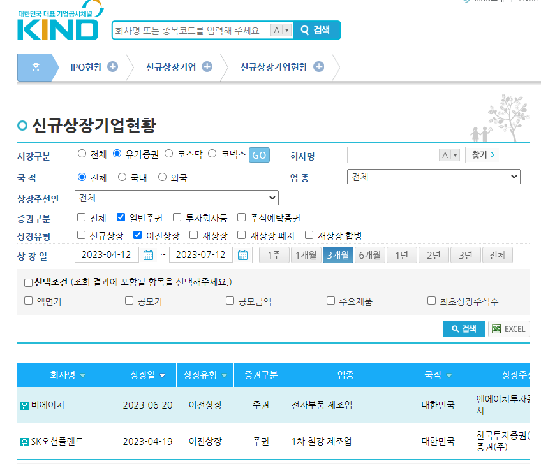The width and height of the screenshot is (541, 464).
Task: Select the 코스닥 market radio button
Action: click(169, 154)
